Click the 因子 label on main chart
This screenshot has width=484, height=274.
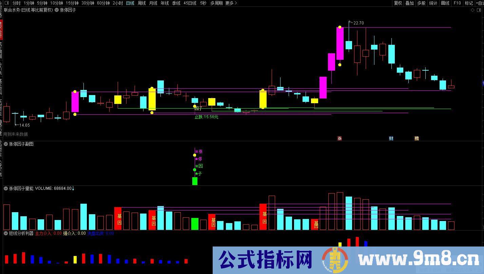[198, 109]
